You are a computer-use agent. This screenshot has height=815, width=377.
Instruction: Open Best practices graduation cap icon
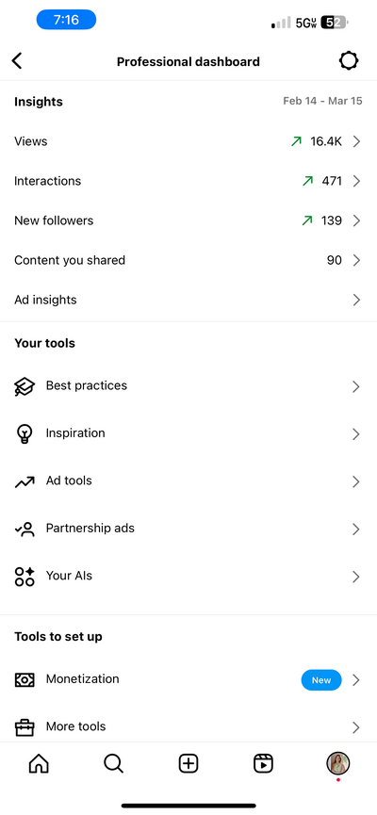(x=25, y=386)
